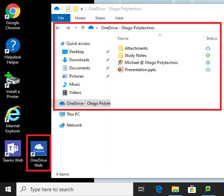Open File Explorer from the taskbar
This screenshot has height=196, width=224.
tap(175, 189)
